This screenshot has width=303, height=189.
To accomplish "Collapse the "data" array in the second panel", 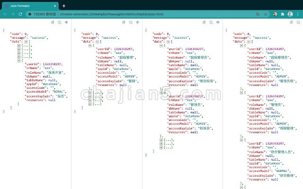I will [x=97, y=42].
